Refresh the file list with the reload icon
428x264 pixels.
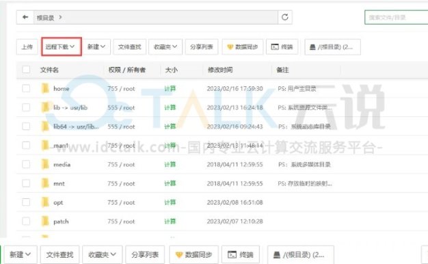[x=284, y=17]
